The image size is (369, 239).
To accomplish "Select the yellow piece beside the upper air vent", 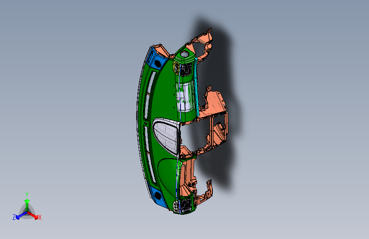I will coord(176,67).
